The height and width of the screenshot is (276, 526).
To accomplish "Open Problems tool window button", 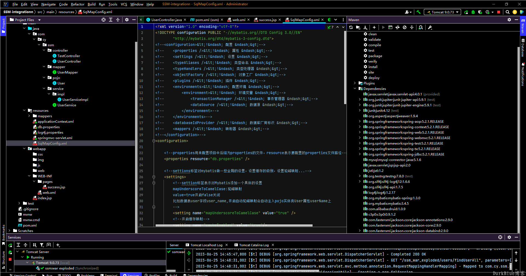I will 86,274.
